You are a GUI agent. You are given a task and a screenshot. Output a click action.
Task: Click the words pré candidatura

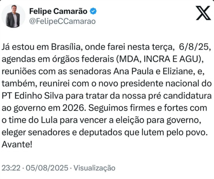(177, 95)
